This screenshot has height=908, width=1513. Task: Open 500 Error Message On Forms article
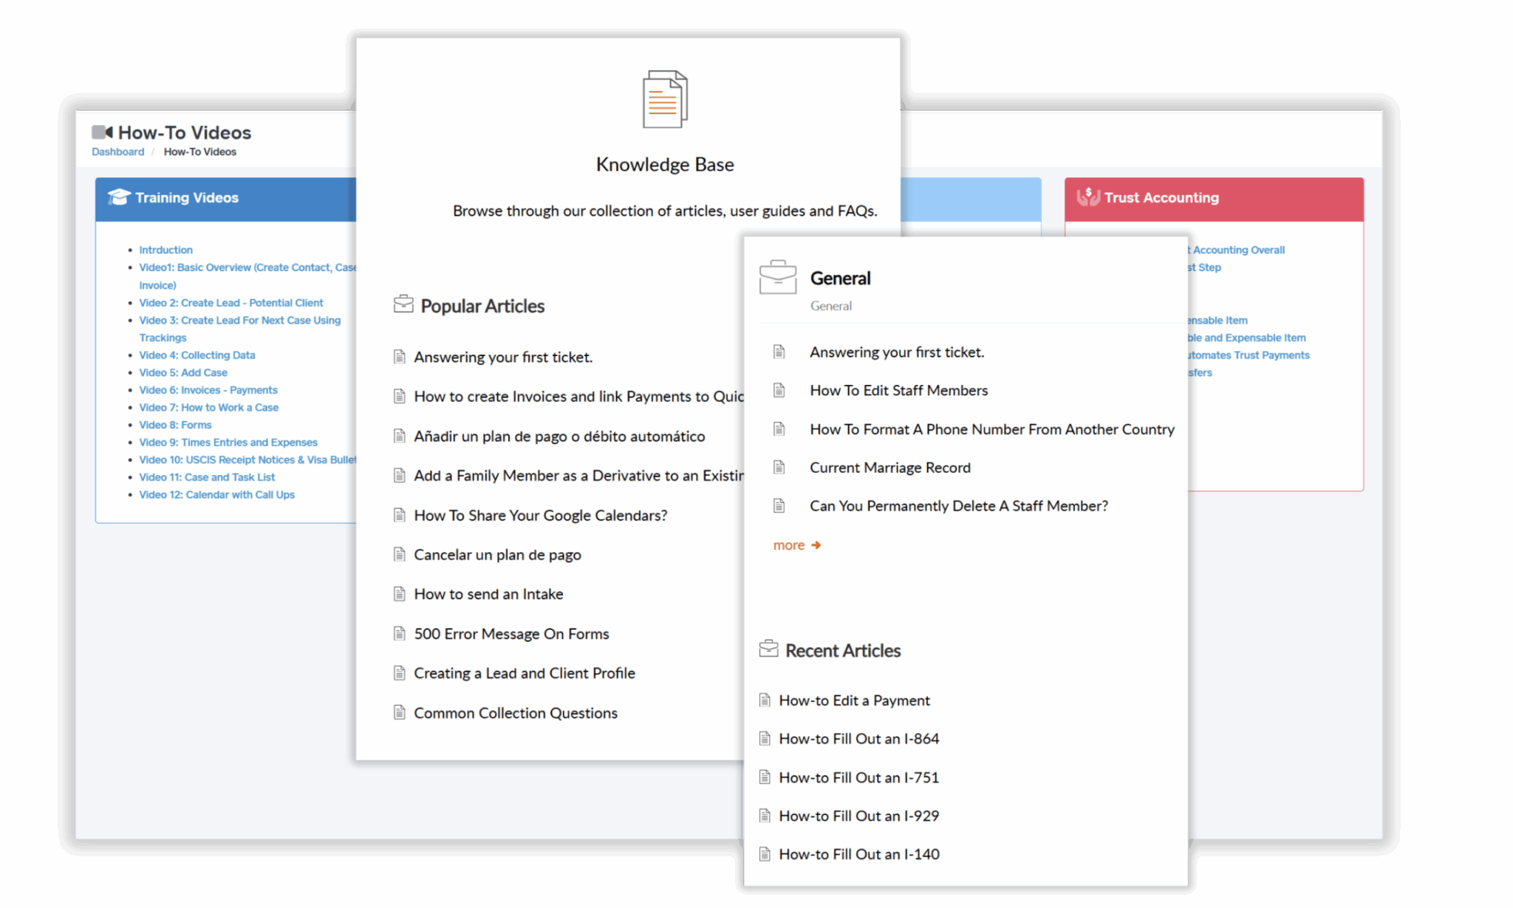(511, 634)
